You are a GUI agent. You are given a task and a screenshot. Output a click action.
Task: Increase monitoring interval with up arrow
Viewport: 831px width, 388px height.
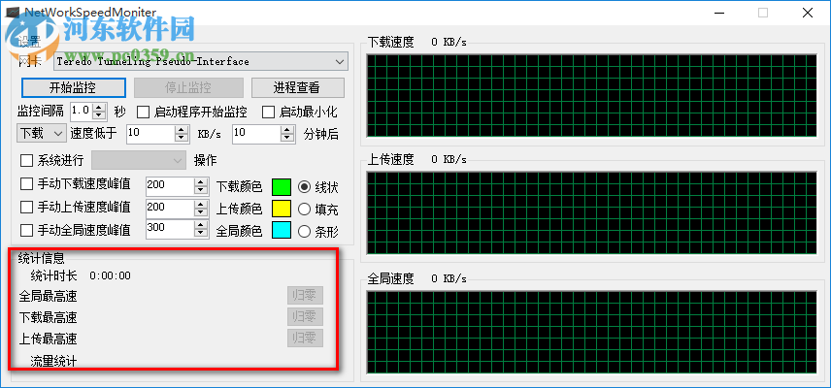click(100, 108)
